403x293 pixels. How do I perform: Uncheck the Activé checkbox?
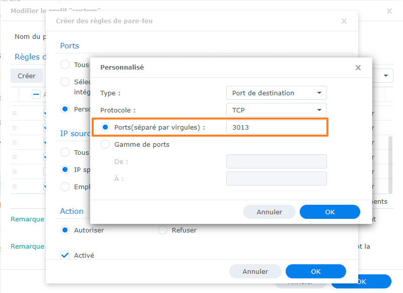pos(64,255)
